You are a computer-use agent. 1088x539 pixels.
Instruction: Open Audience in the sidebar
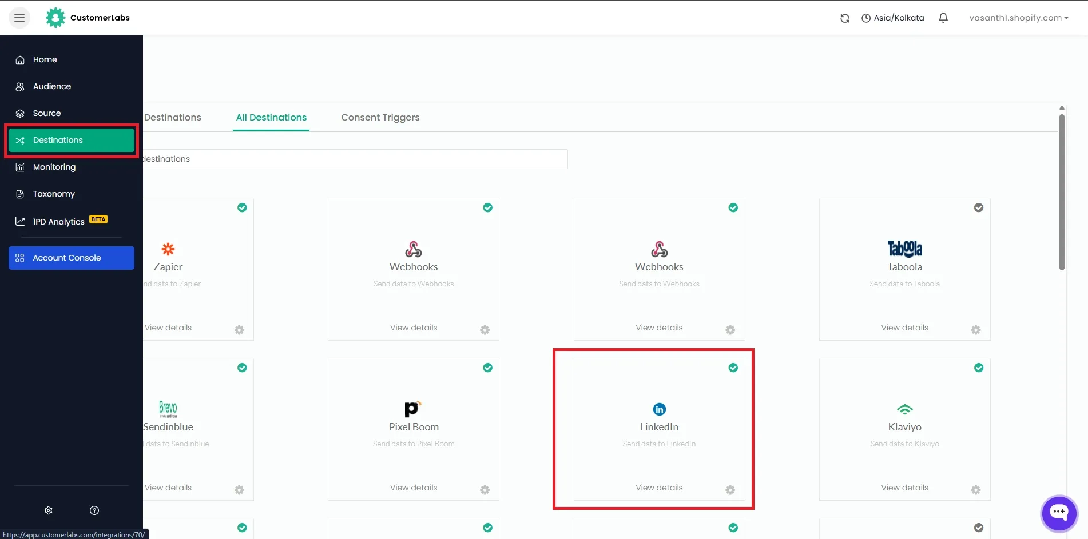click(72, 86)
